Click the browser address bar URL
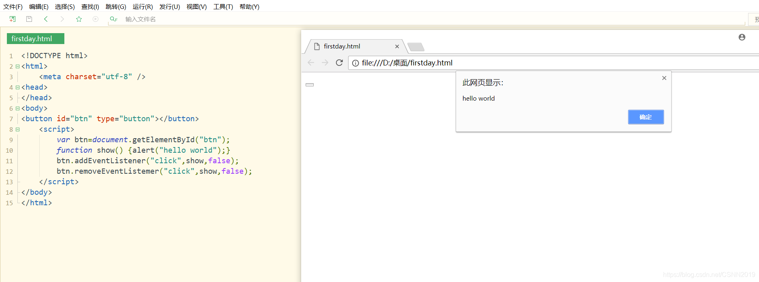The width and height of the screenshot is (759, 282). 407,63
